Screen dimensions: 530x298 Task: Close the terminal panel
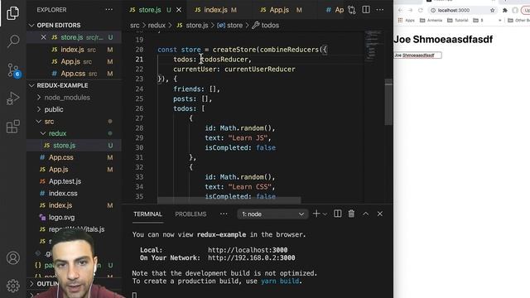pos(380,214)
